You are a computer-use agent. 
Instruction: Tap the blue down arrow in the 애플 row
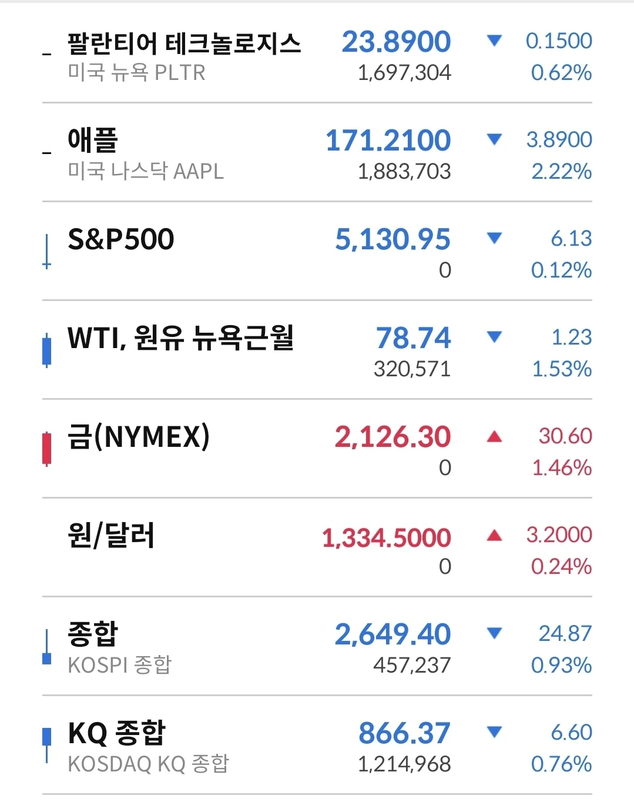pos(495,139)
